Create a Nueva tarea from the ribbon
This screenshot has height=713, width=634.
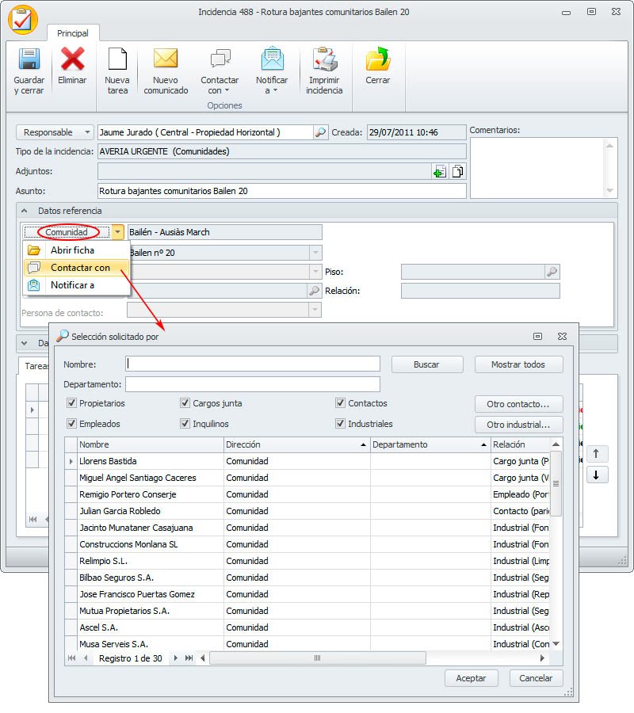[x=117, y=60]
